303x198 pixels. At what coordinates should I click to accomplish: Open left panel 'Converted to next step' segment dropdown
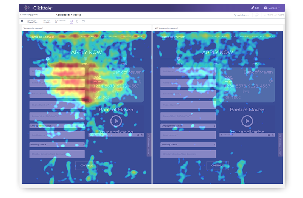click(x=34, y=28)
